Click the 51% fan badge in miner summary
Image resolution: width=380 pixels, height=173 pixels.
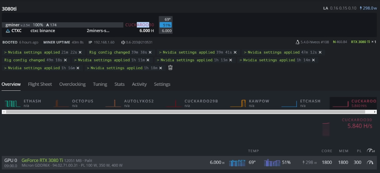pos(165,25)
